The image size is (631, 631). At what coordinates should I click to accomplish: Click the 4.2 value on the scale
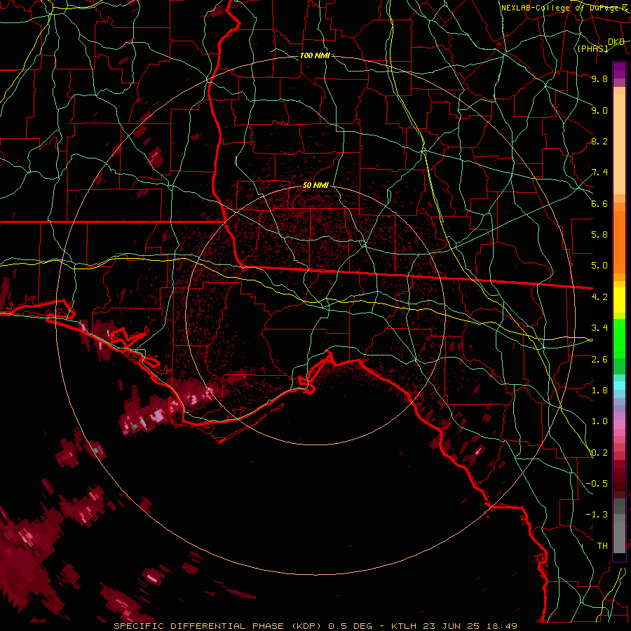click(599, 297)
